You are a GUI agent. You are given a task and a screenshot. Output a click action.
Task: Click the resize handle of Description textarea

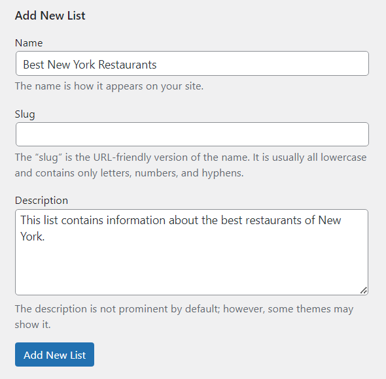click(364, 291)
